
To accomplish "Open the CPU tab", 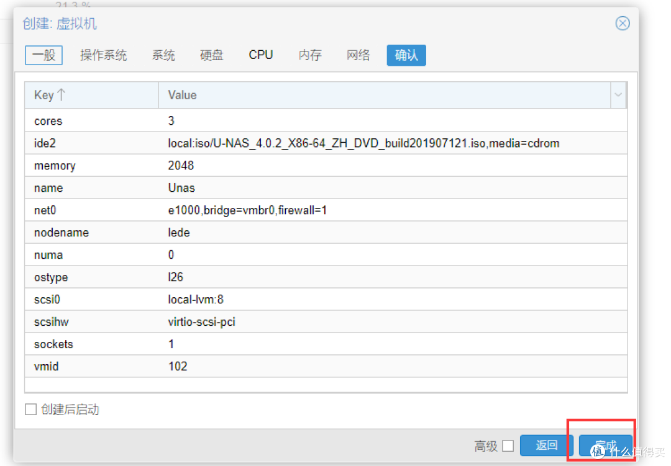I will click(x=260, y=55).
